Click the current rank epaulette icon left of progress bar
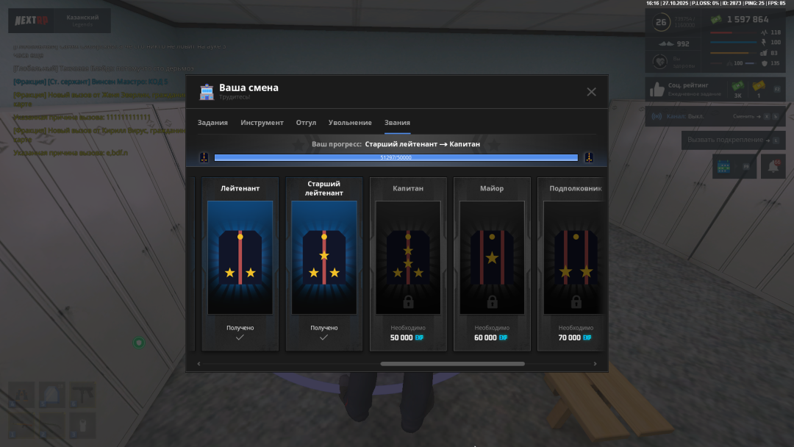The height and width of the screenshot is (447, 794). 204,157
